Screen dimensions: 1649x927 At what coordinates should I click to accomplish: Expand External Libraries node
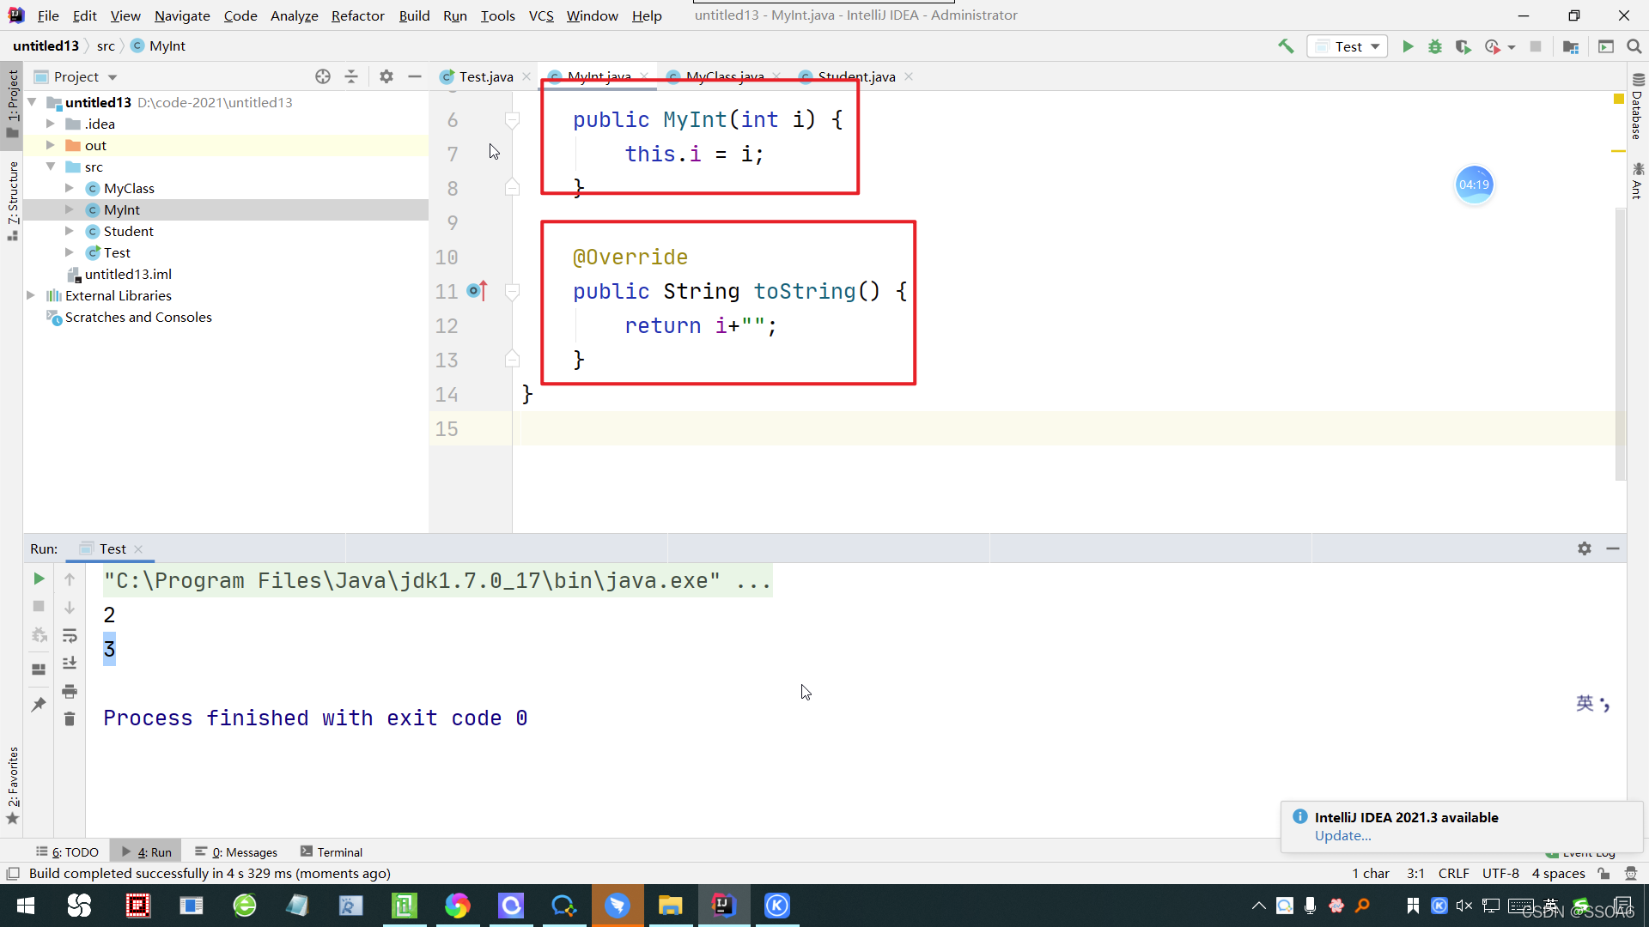[x=31, y=295]
